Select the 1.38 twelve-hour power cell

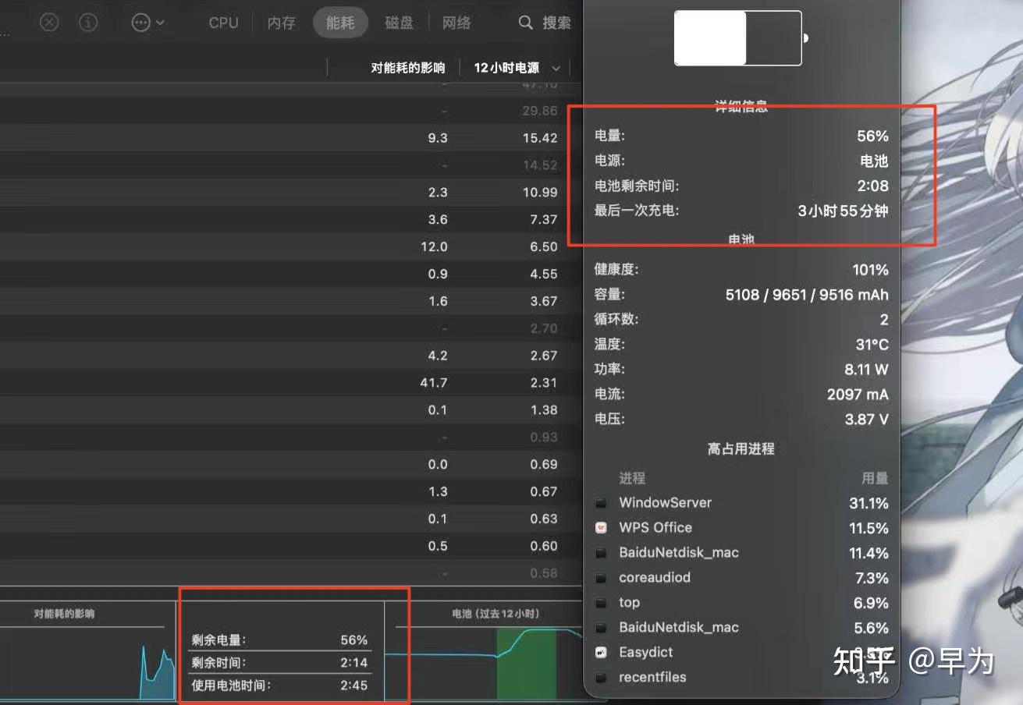tap(544, 410)
